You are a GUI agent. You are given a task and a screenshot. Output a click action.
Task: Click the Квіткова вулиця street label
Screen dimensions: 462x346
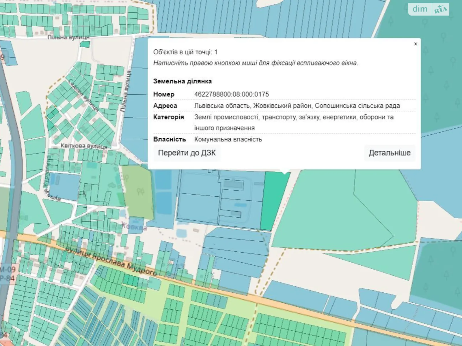tap(84, 146)
